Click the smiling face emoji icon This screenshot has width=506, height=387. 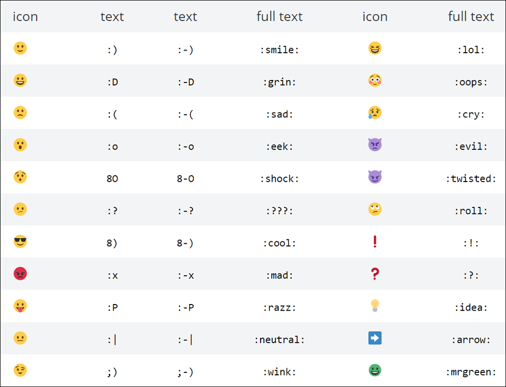click(x=20, y=48)
